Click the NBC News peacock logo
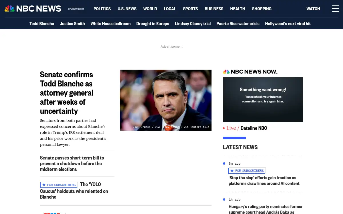 (33, 9)
